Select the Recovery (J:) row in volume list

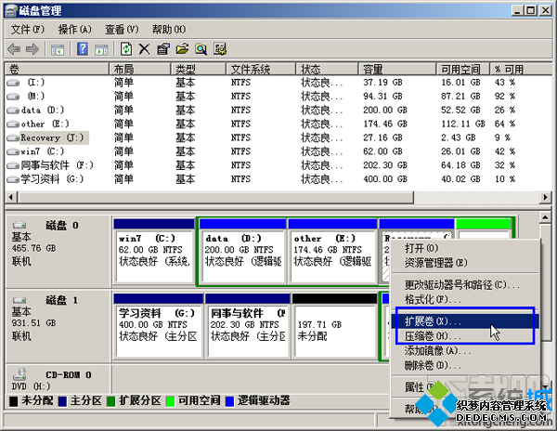coord(53,137)
